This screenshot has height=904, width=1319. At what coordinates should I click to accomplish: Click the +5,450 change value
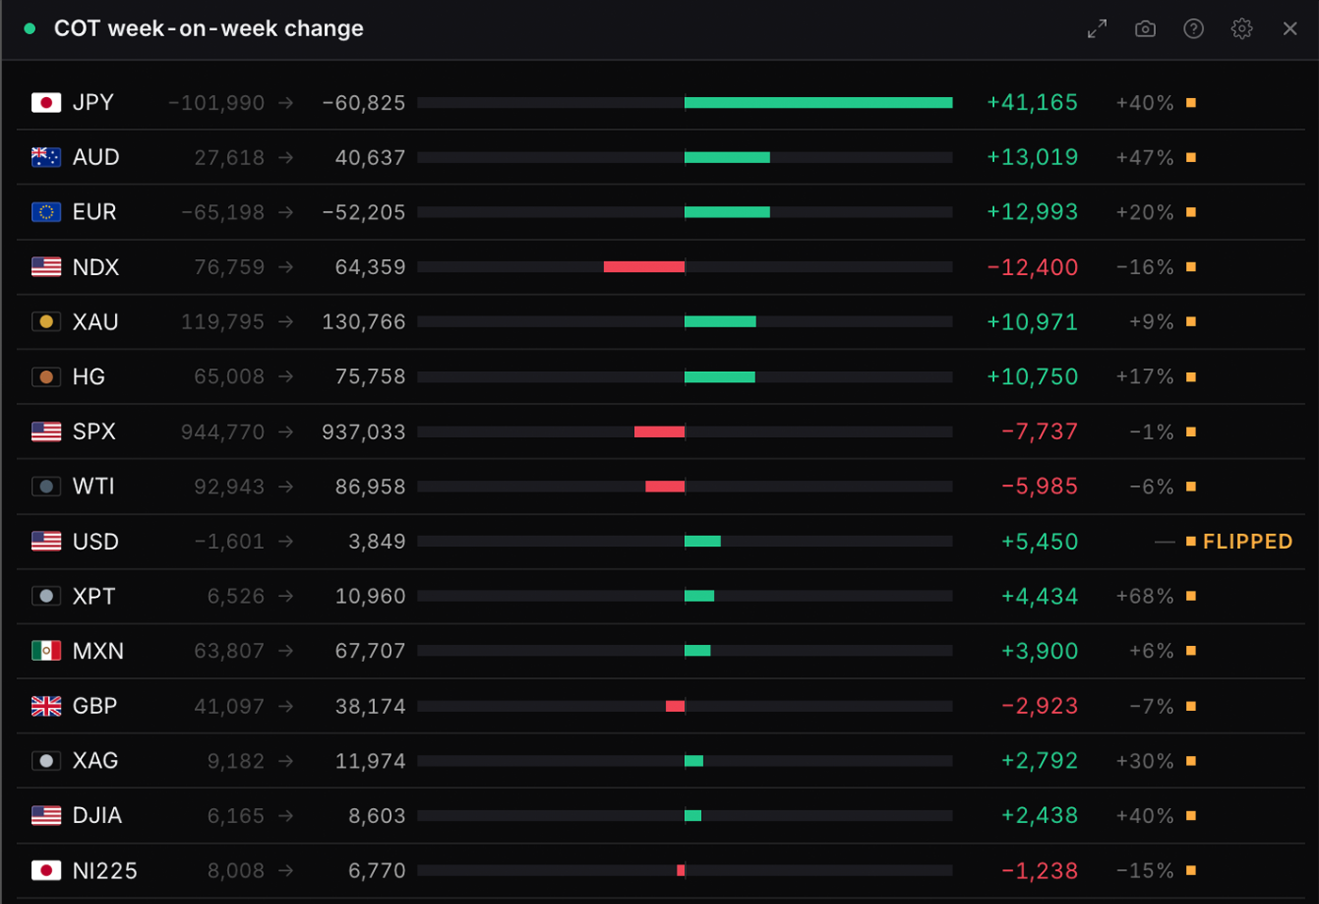[x=1039, y=541]
